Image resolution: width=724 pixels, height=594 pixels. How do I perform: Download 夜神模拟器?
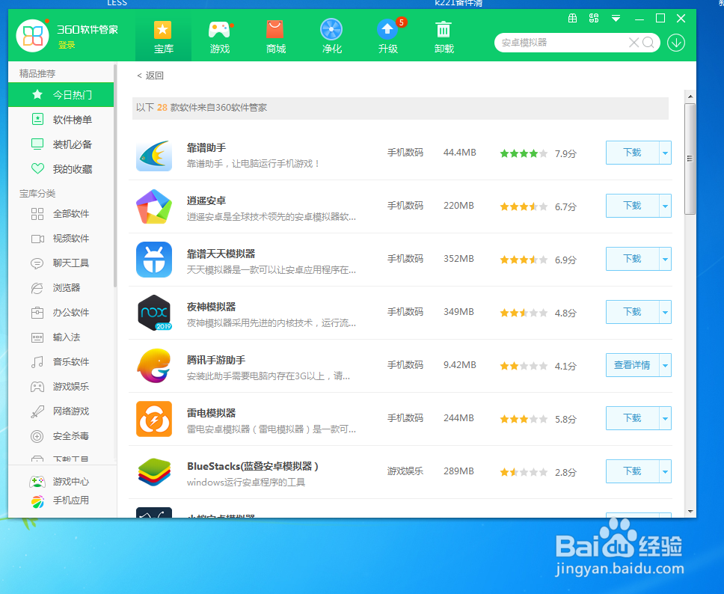point(632,312)
